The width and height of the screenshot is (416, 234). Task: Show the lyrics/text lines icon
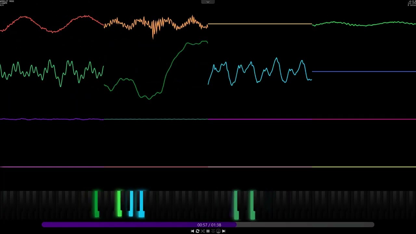pyautogui.click(x=213, y=231)
